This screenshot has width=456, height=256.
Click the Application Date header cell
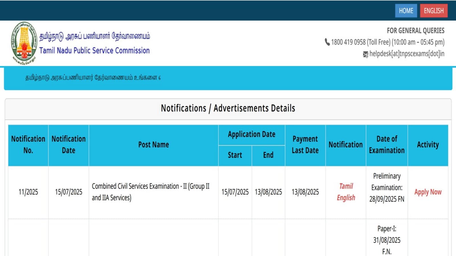pyautogui.click(x=251, y=134)
